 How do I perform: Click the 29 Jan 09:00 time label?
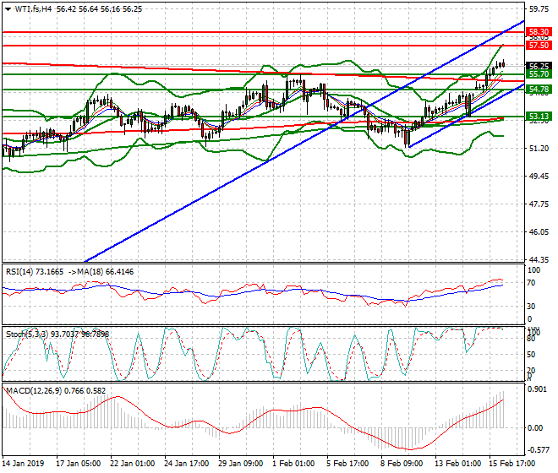241,464
